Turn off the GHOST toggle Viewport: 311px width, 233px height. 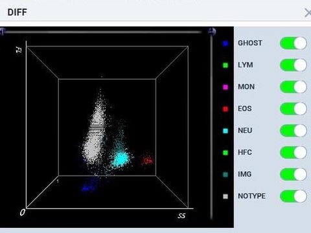pyautogui.click(x=294, y=43)
